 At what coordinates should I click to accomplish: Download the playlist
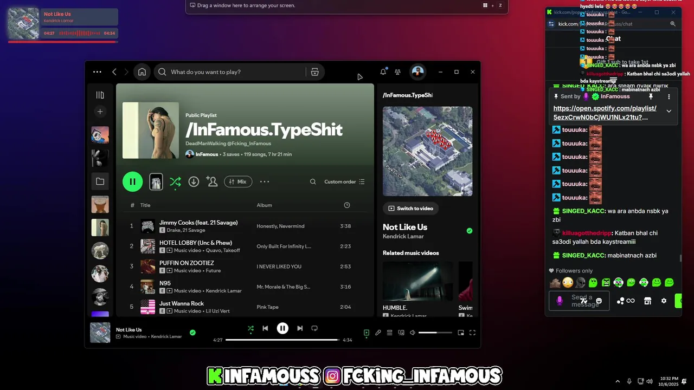(194, 181)
